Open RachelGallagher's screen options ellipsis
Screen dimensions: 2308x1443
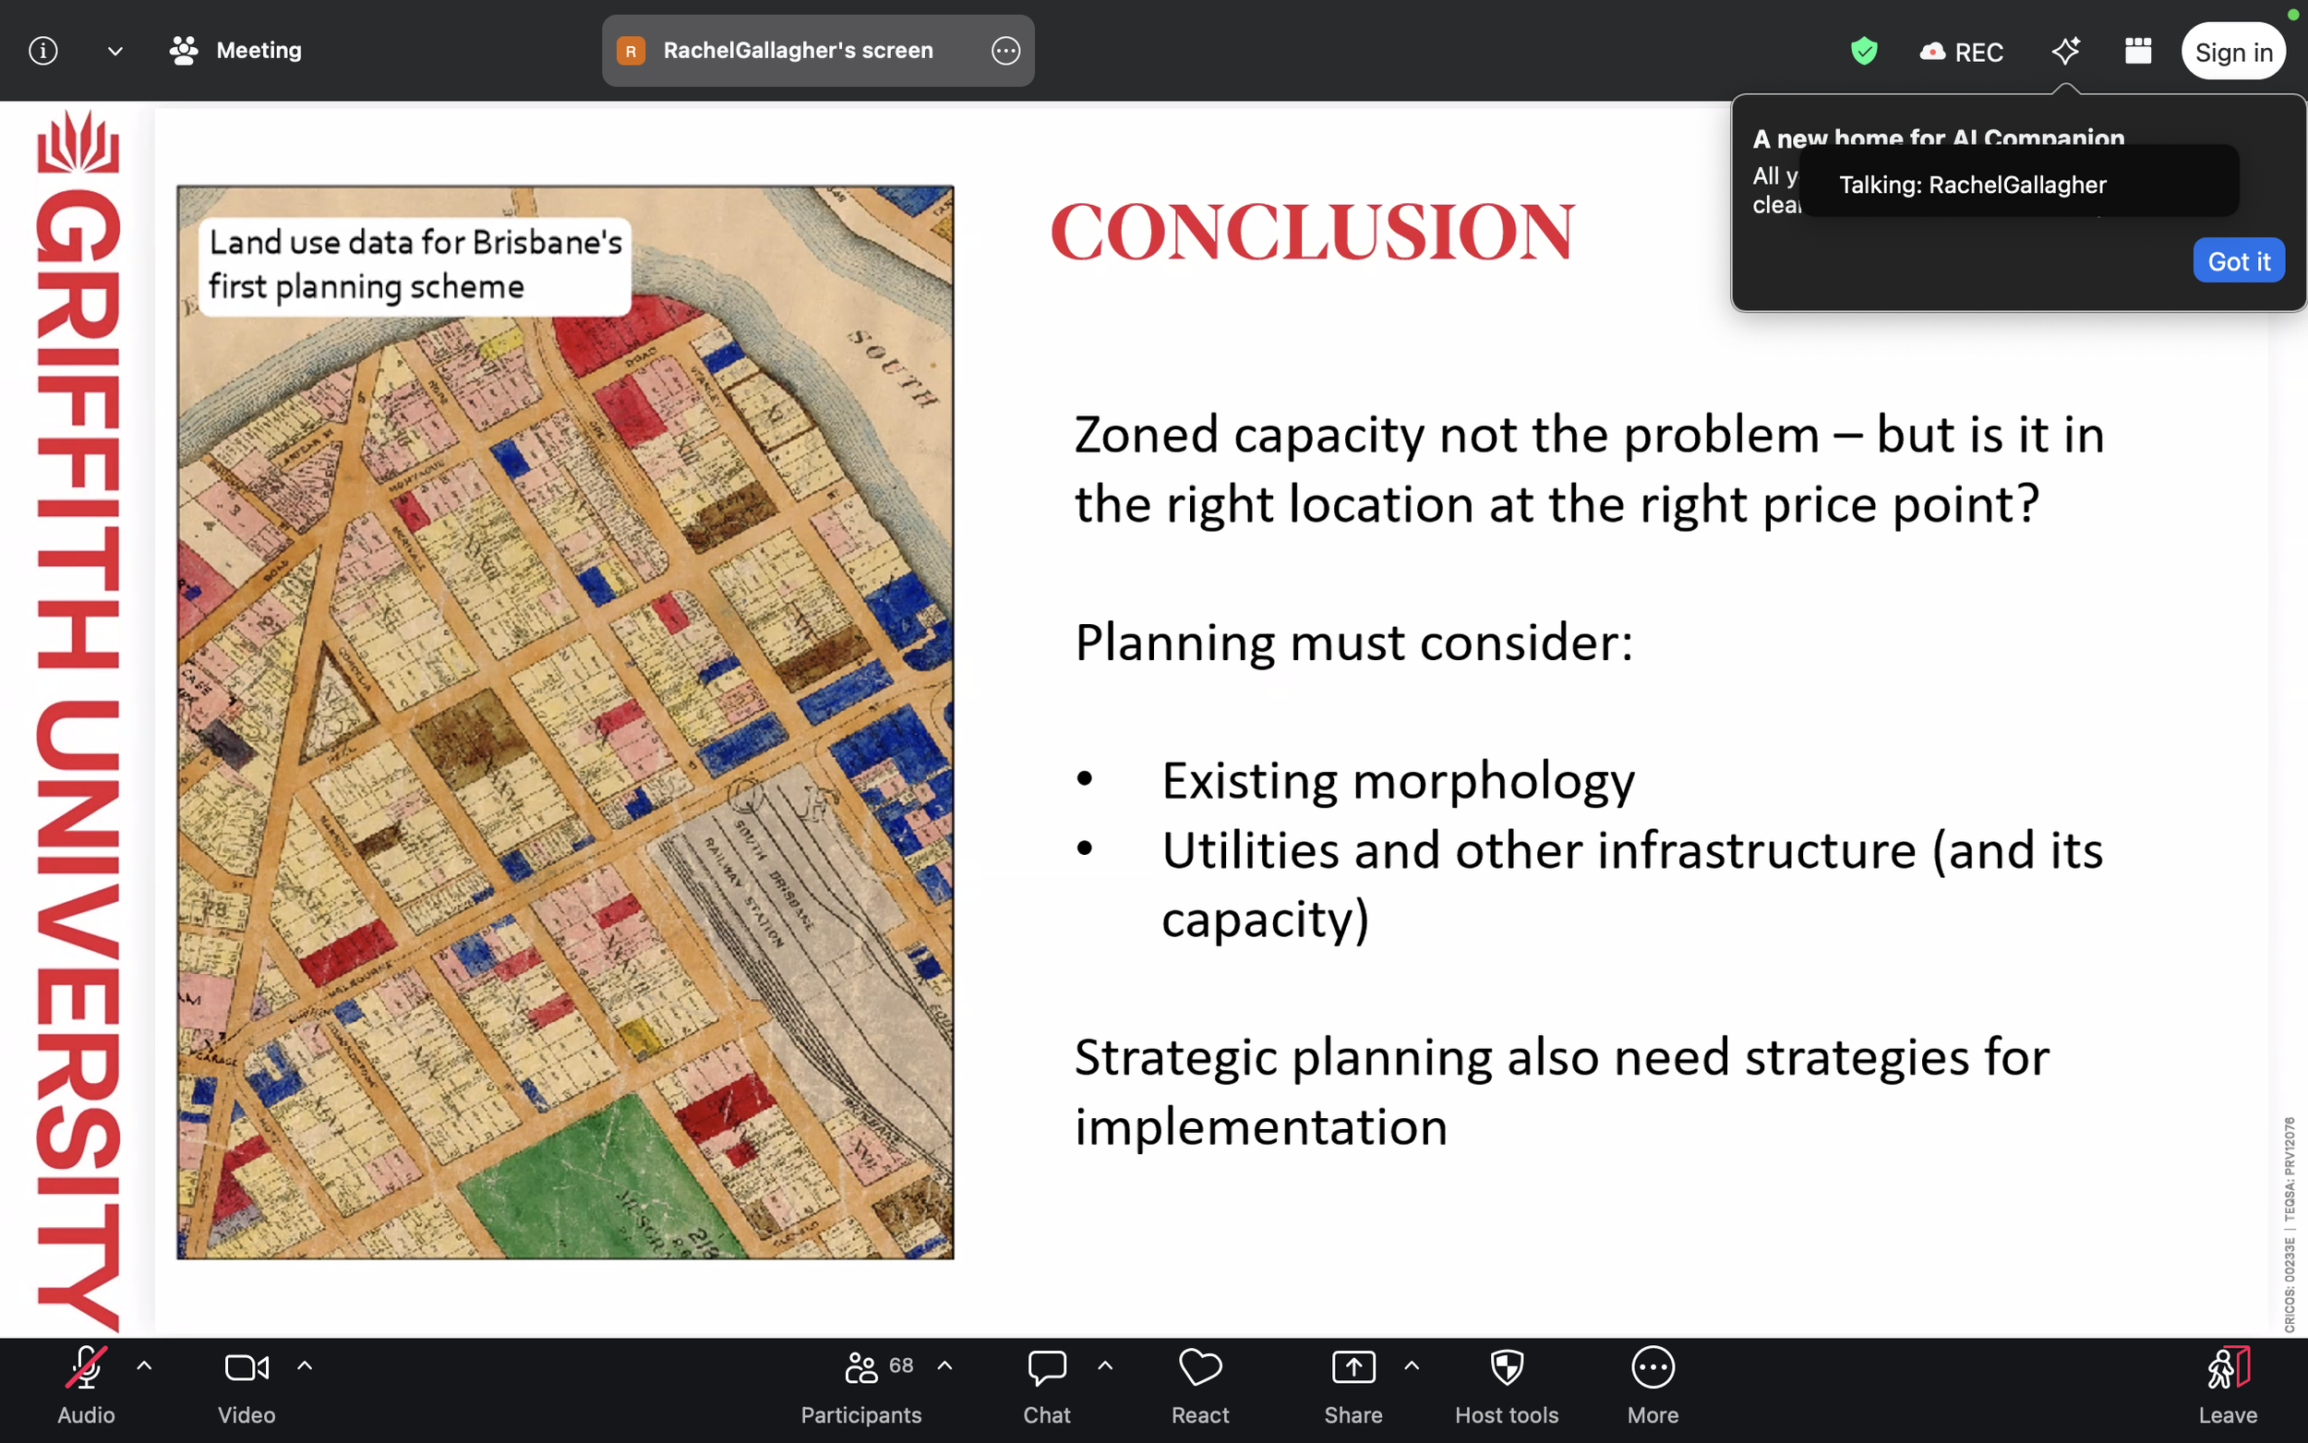pos(1005,51)
